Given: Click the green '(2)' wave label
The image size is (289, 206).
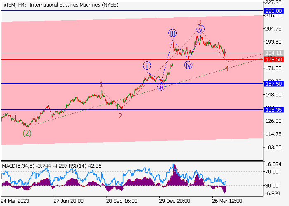Looking at the screenshot, I should pyautogui.click(x=27, y=133).
